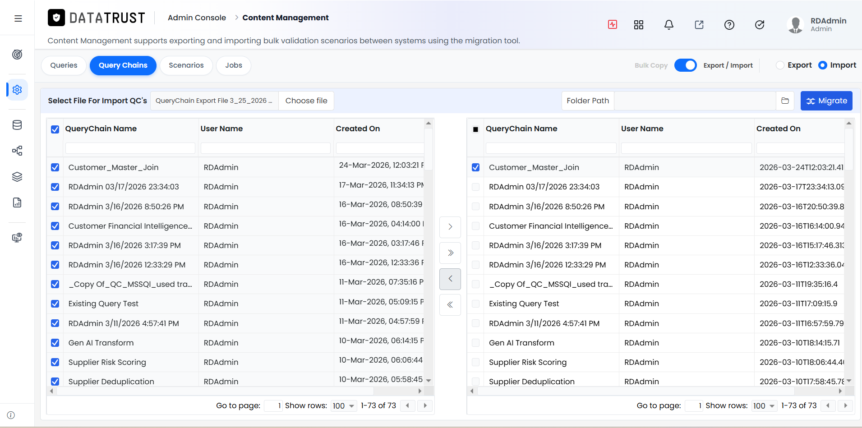This screenshot has width=862, height=428.
Task: Uncheck Gen AI Transform in left list
Action: tap(55, 343)
